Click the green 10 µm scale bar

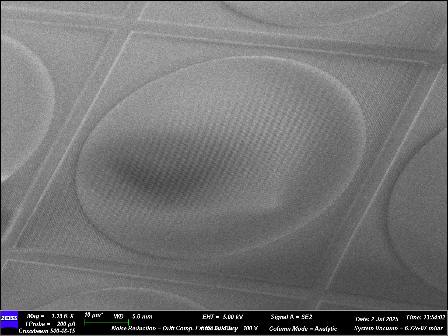[106, 322]
